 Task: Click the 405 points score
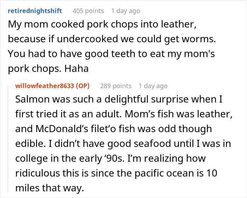tap(88, 11)
